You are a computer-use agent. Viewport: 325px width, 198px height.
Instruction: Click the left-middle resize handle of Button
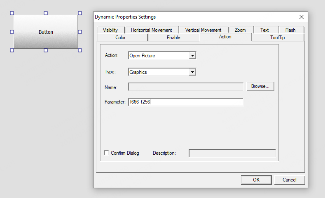[12, 32]
